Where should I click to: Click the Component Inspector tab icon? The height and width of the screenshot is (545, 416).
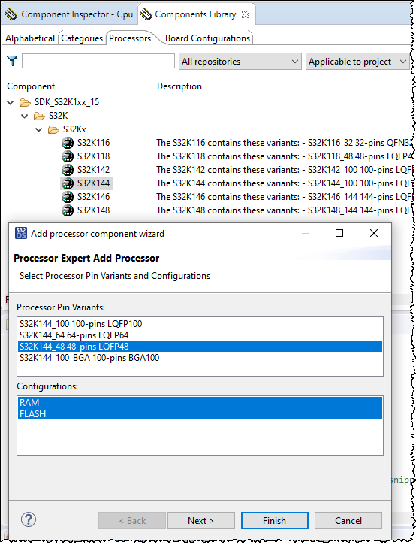(x=11, y=14)
